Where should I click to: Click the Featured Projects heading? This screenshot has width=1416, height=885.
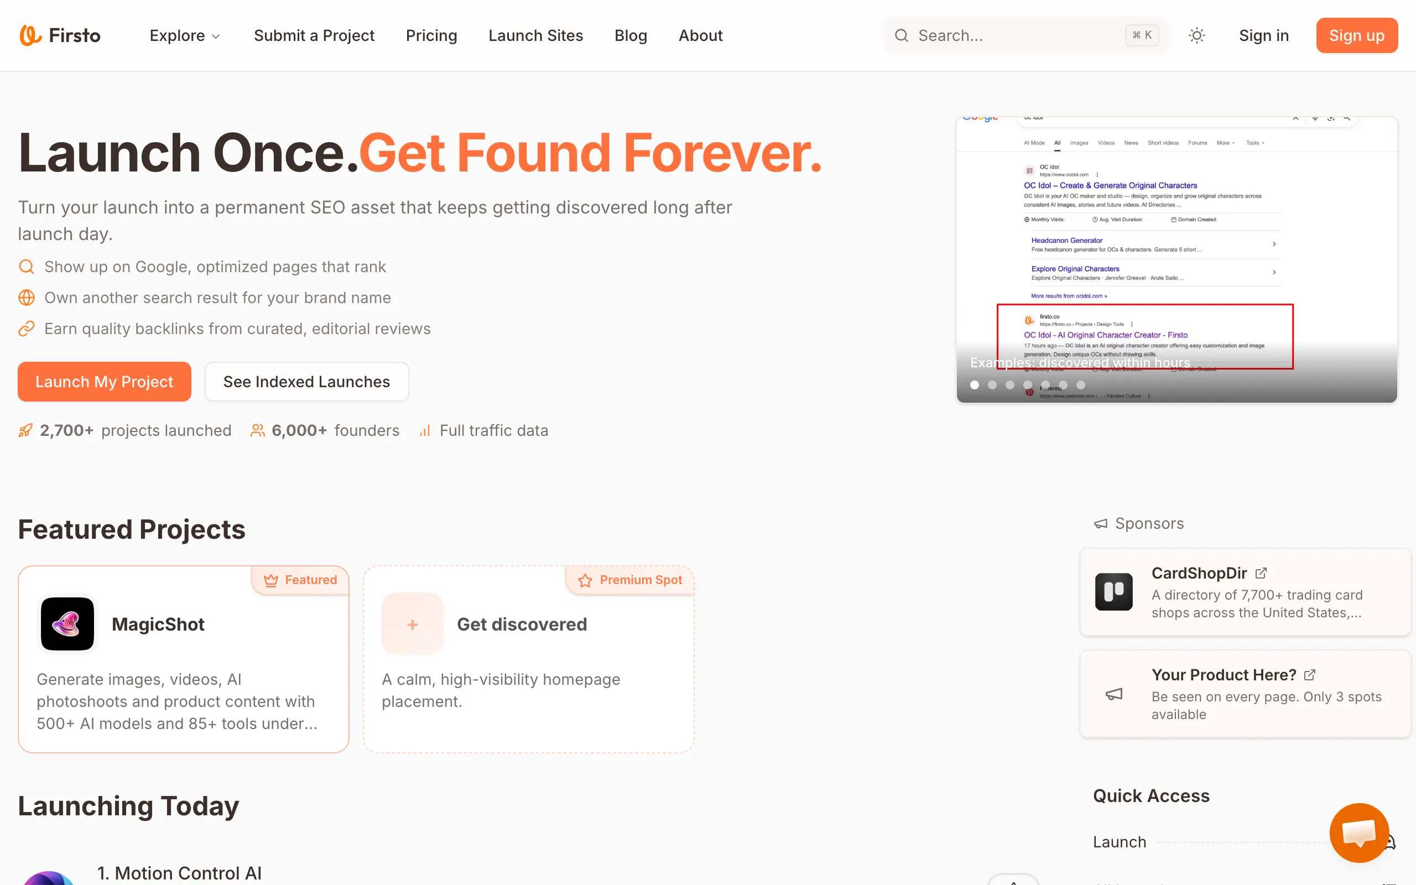[x=132, y=529]
